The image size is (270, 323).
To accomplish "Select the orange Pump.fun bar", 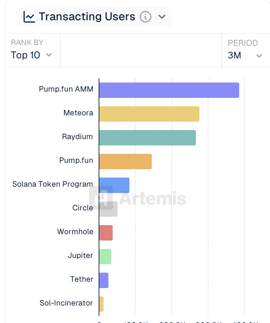I will (125, 161).
